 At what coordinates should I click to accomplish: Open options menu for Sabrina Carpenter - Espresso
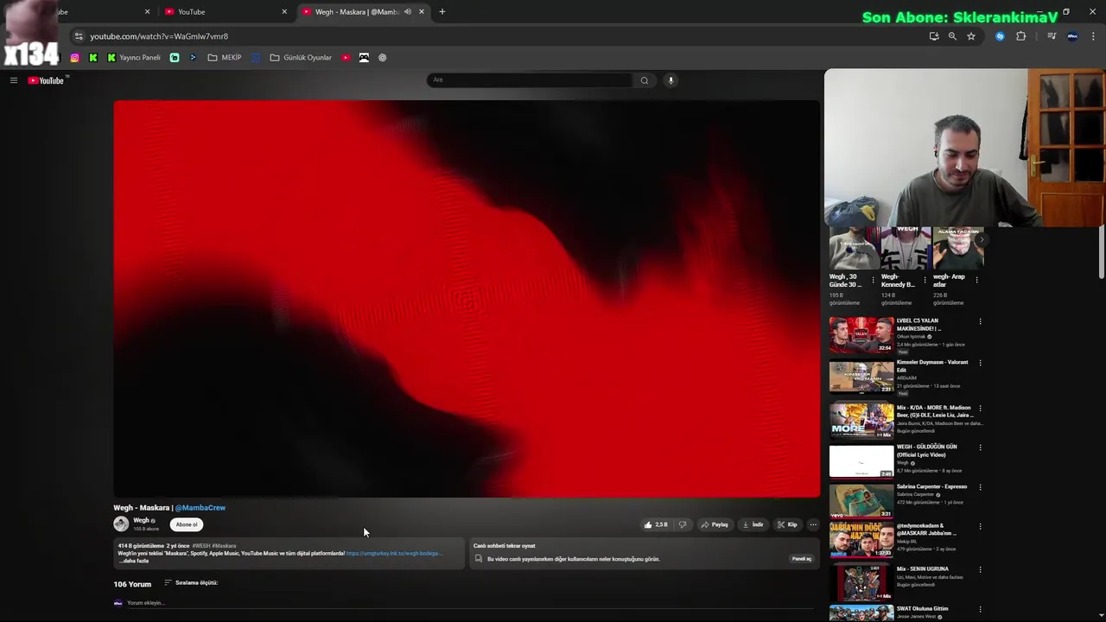[980, 487]
